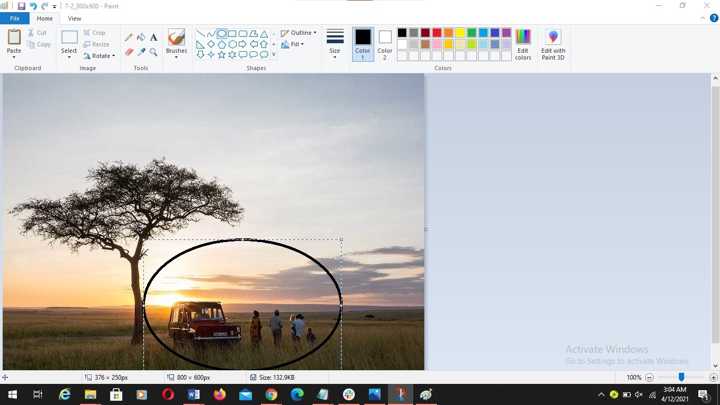Select the Eraser tool
720x405 pixels.
[129, 52]
